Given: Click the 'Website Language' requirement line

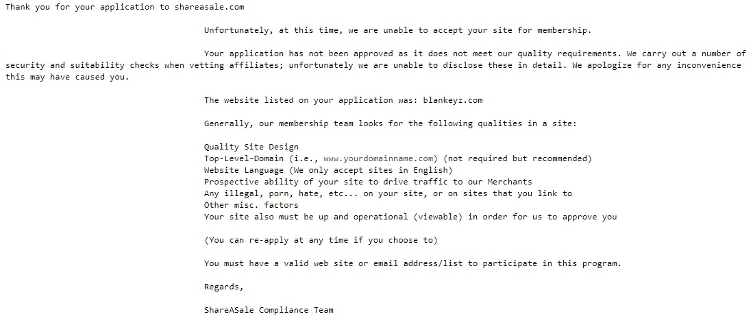Looking at the screenshot, I should [x=328, y=170].
